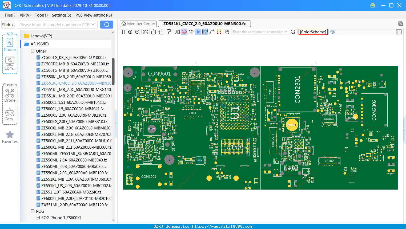Collapse the Other tree group
This screenshot has width=406, height=229.
tap(33, 51)
